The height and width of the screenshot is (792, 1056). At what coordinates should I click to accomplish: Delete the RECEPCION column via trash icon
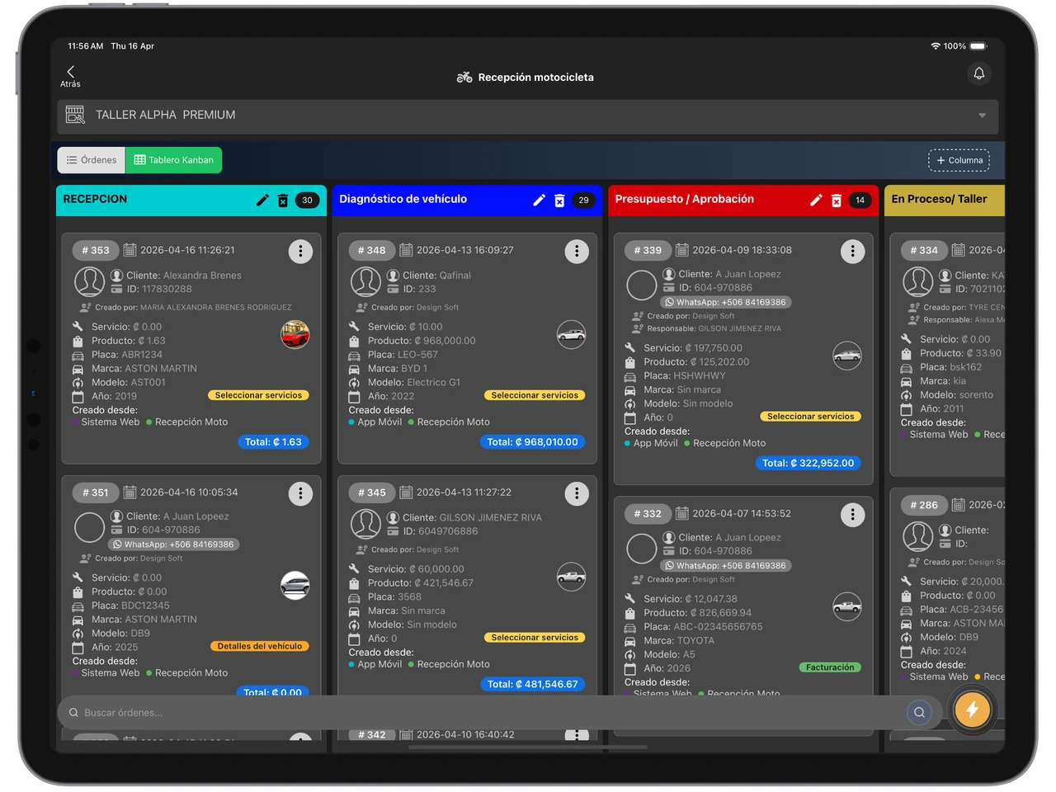[x=284, y=200]
